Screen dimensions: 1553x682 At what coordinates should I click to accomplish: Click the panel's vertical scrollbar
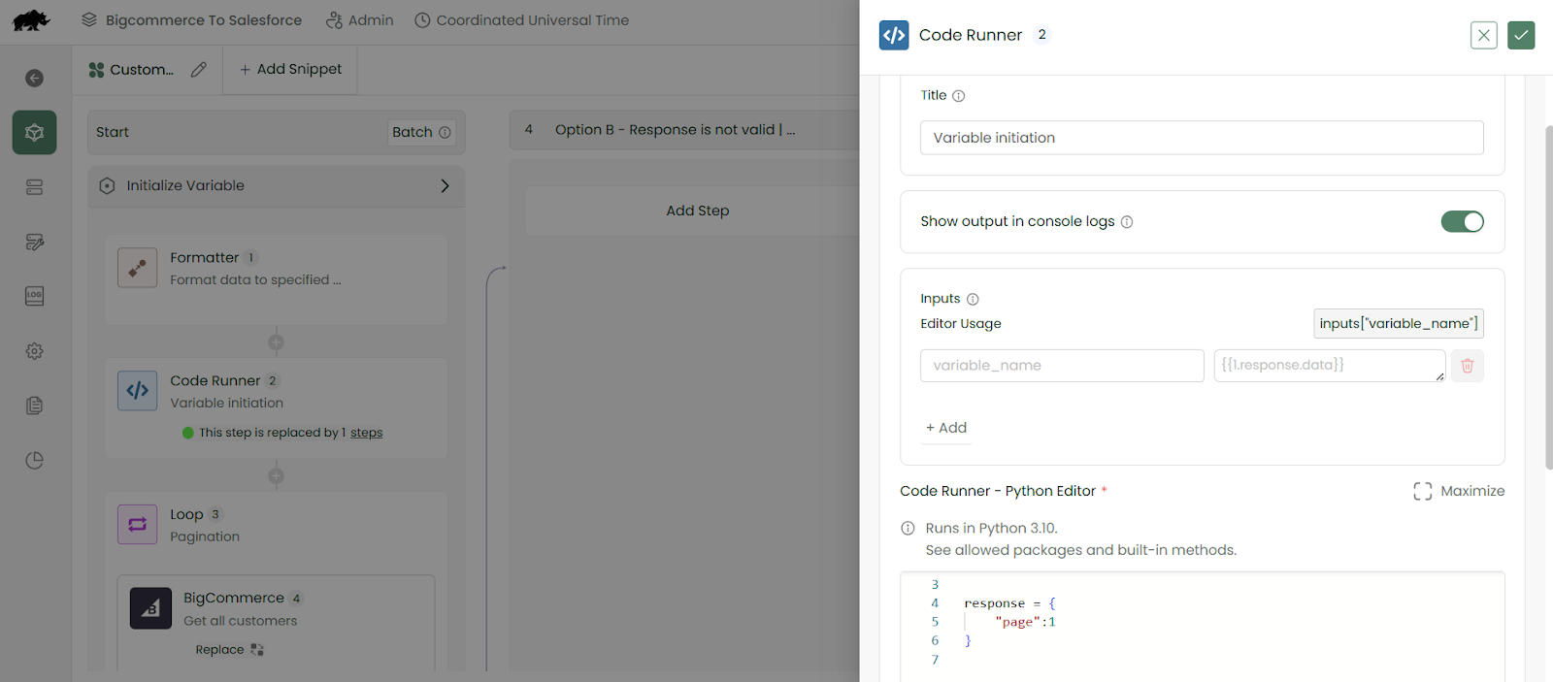pyautogui.click(x=1548, y=291)
